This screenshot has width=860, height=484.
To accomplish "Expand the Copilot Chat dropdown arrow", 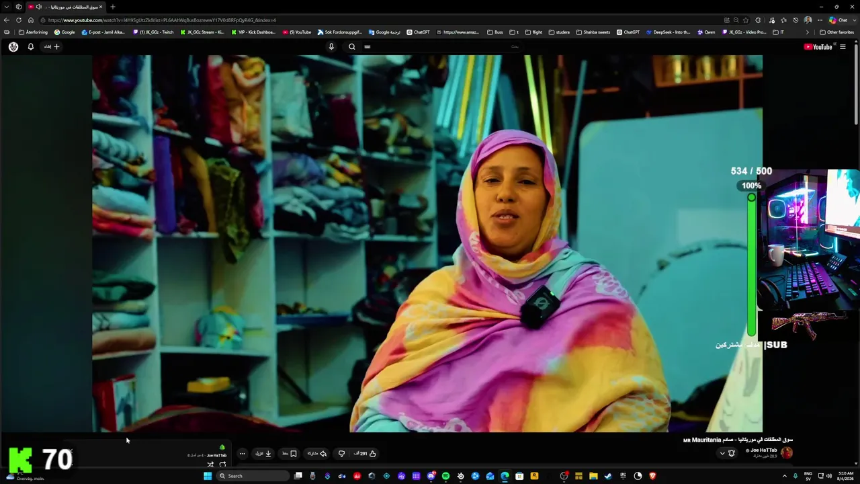I will (x=854, y=20).
